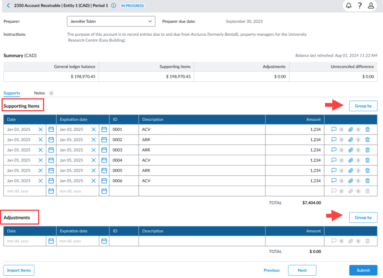Image resolution: width=383 pixels, height=278 pixels.
Task: Select the Supports tab
Action: [12, 93]
